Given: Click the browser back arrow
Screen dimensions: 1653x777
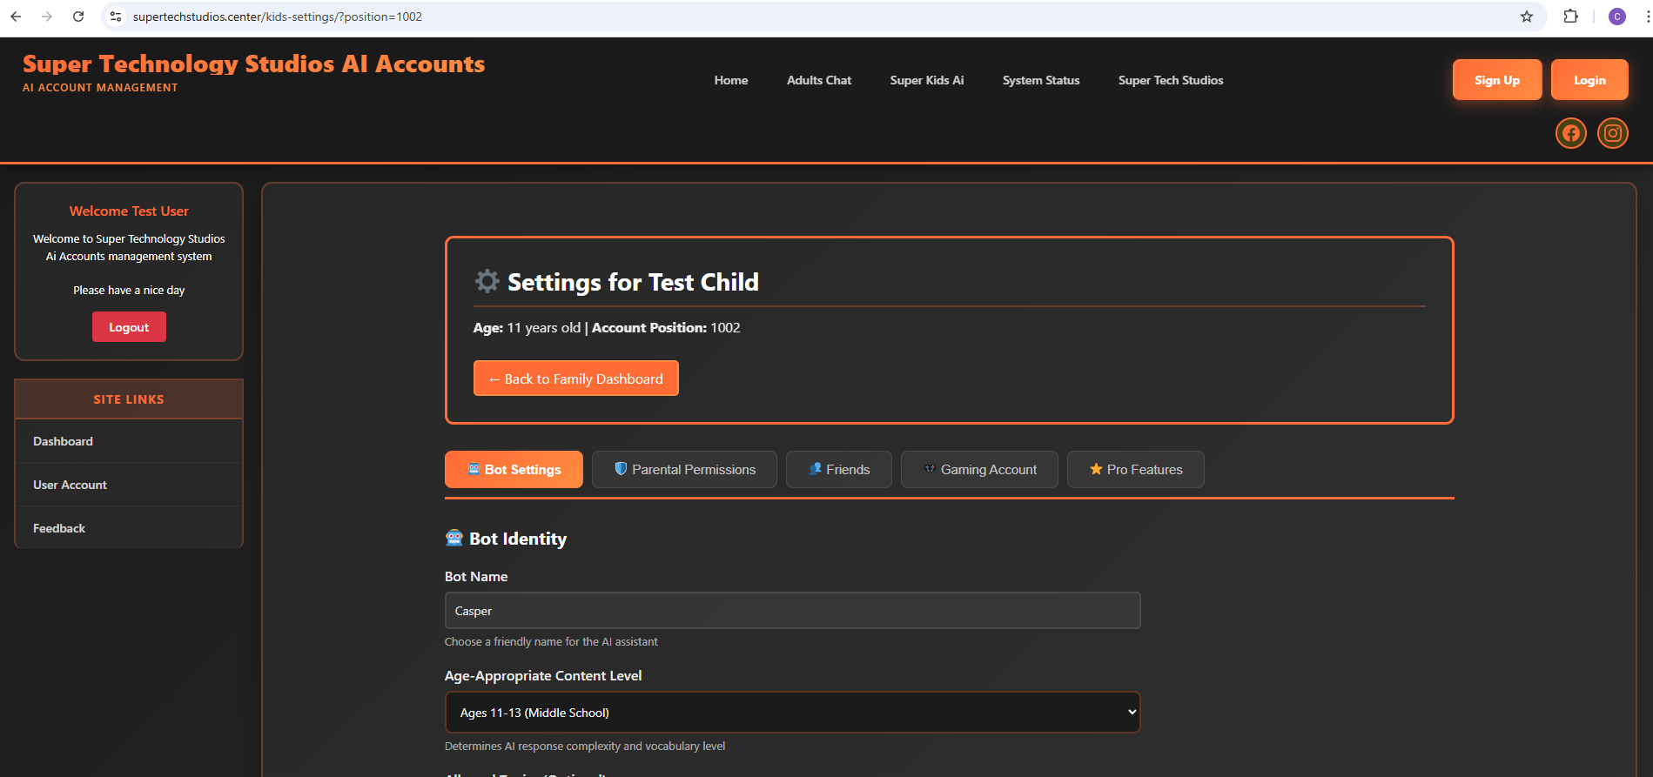Looking at the screenshot, I should (16, 17).
